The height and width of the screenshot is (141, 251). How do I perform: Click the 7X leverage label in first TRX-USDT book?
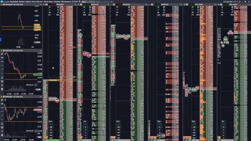coord(193,15)
